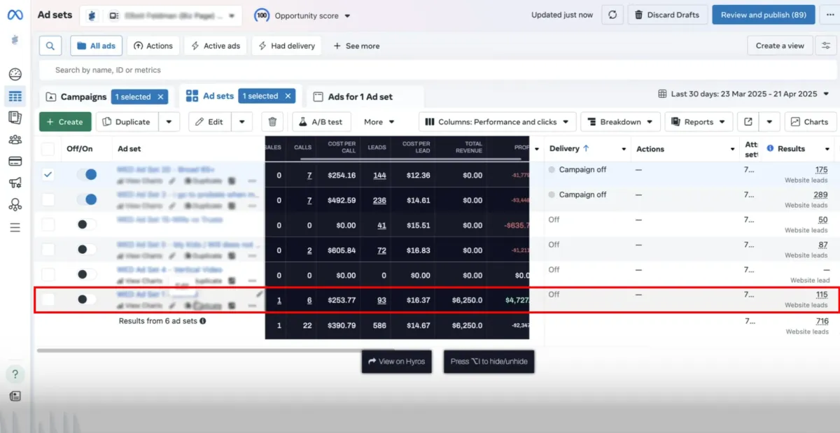Click View on Hyros button

(395, 362)
